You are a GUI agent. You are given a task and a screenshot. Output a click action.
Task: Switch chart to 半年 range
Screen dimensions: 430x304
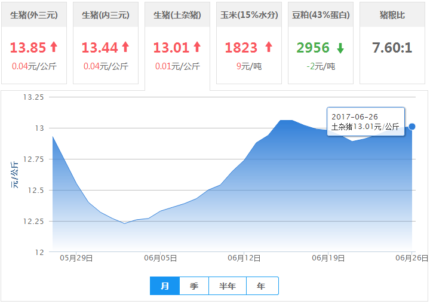tap(228, 286)
